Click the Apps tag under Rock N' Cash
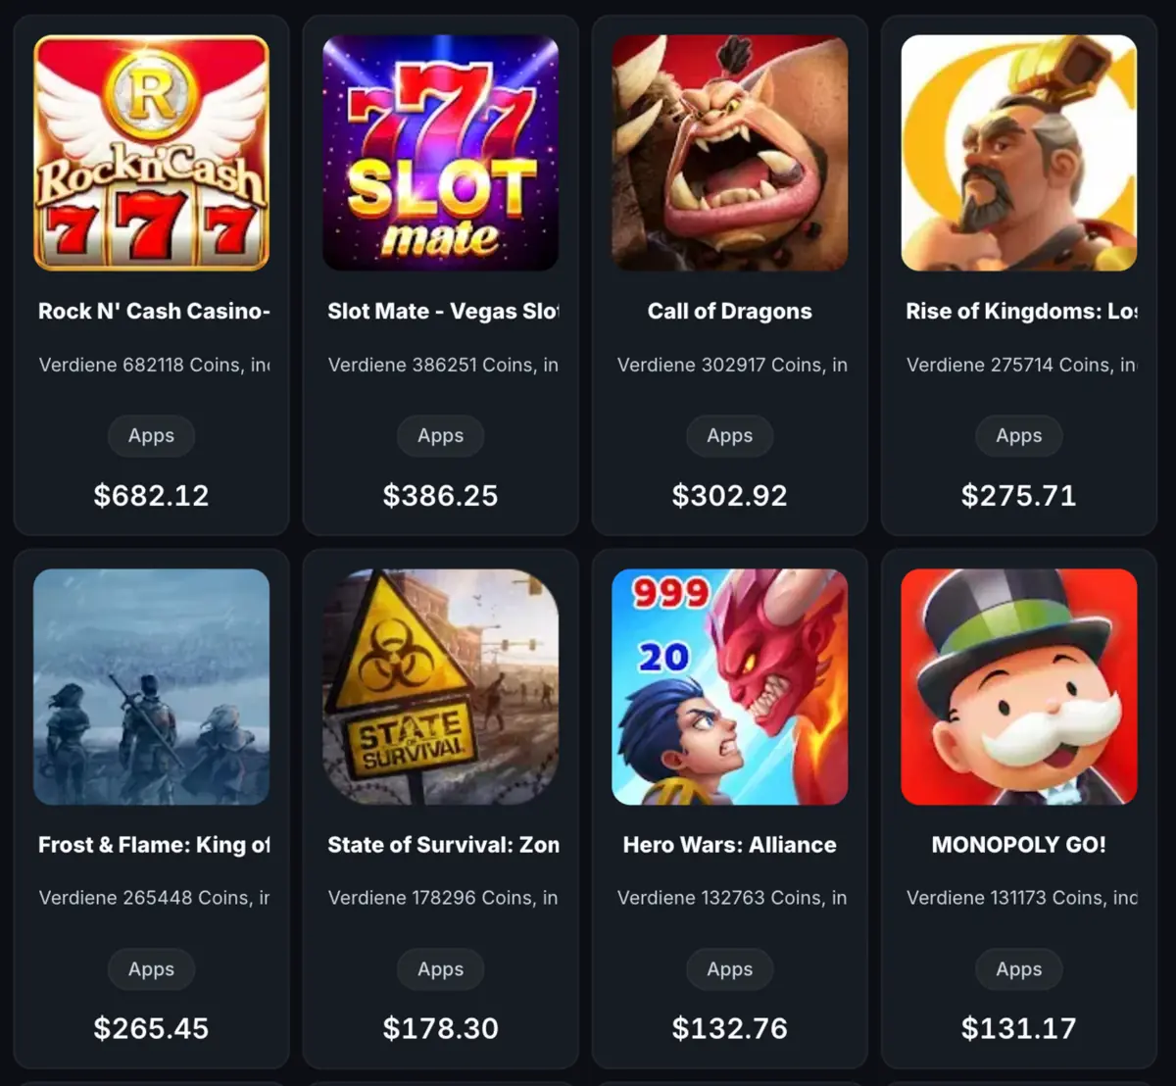1176x1086 pixels. coord(151,436)
